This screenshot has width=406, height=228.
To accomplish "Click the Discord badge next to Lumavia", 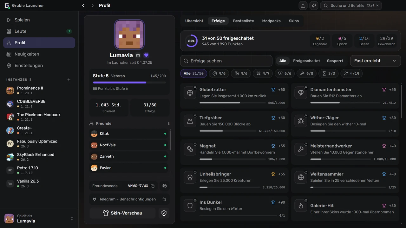I will [138, 55].
